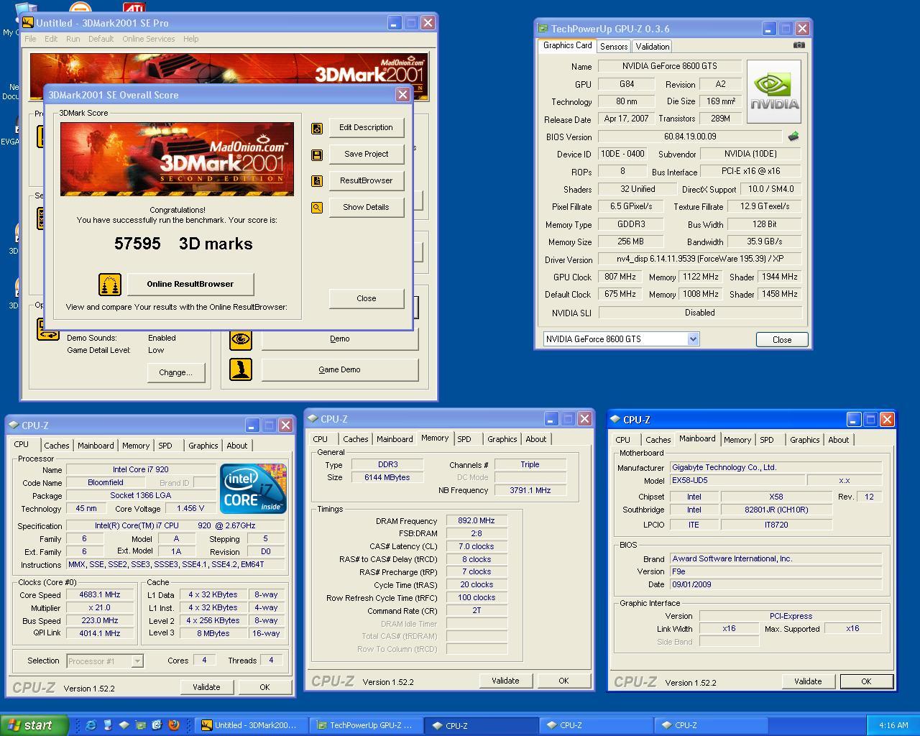This screenshot has height=736, width=920.
Task: Click the Change... button in 3DMark options
Action: 176,373
